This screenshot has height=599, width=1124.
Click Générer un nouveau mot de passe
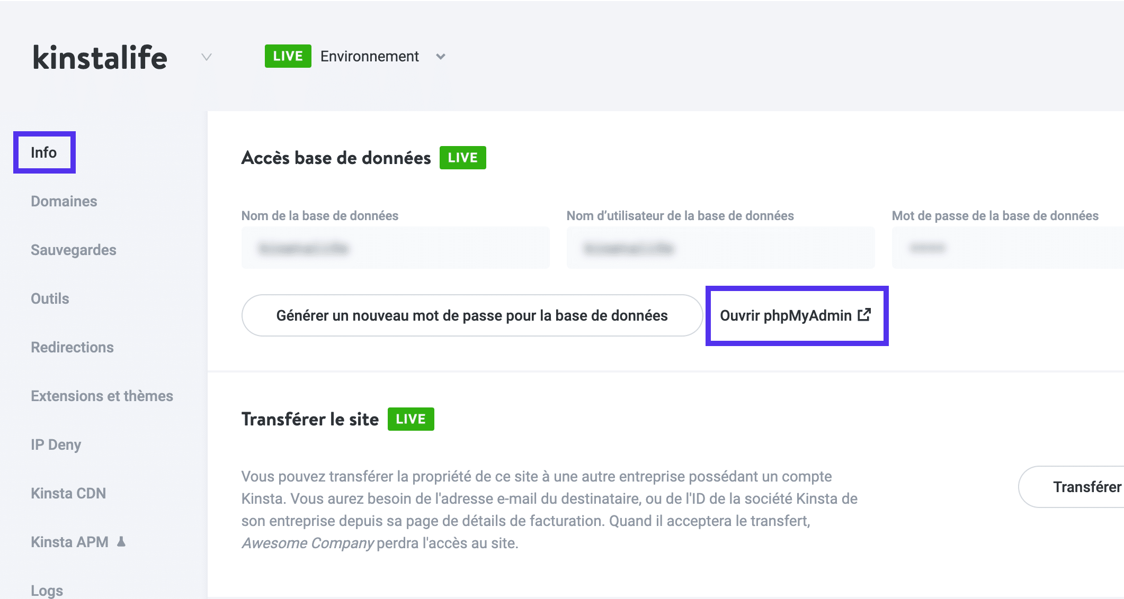[470, 315]
